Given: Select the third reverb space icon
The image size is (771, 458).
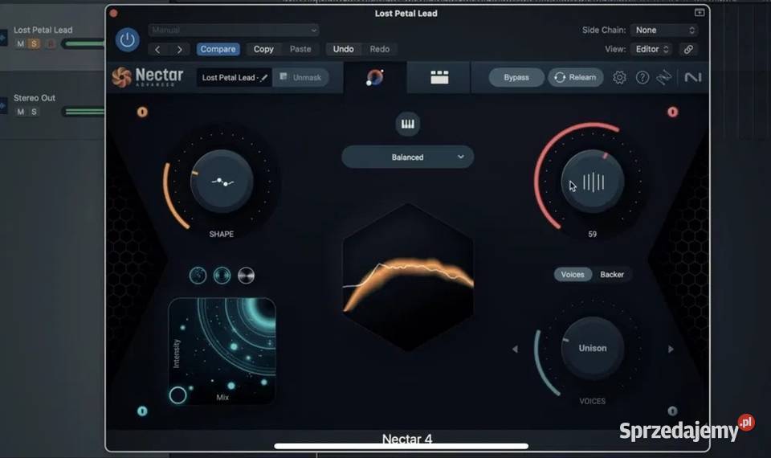Looking at the screenshot, I should (x=247, y=276).
